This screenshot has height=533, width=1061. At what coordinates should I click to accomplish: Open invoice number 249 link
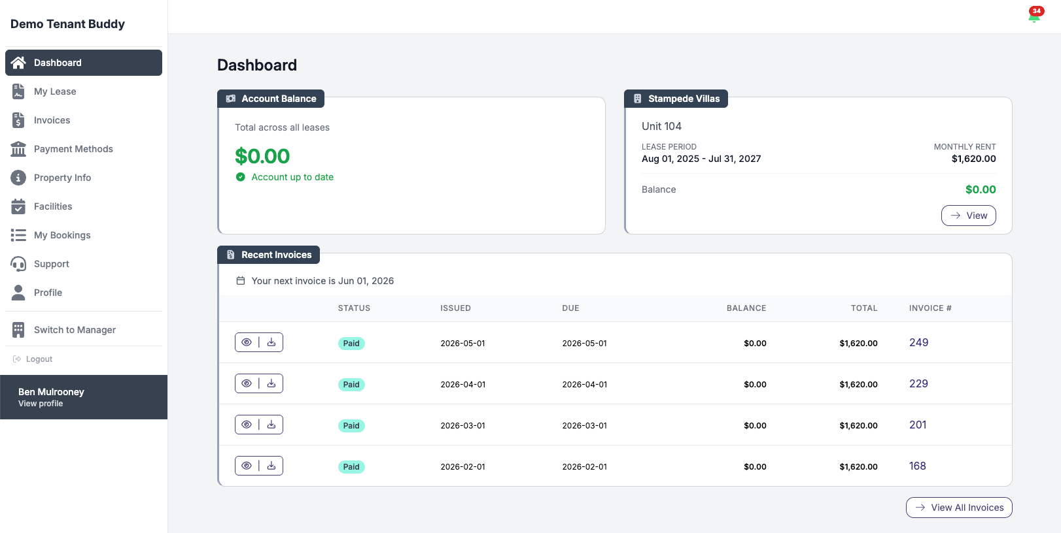coord(918,342)
